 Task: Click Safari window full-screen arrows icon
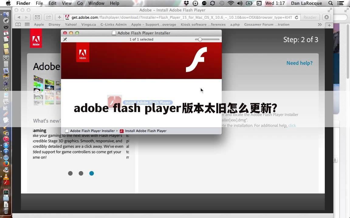(330, 10)
